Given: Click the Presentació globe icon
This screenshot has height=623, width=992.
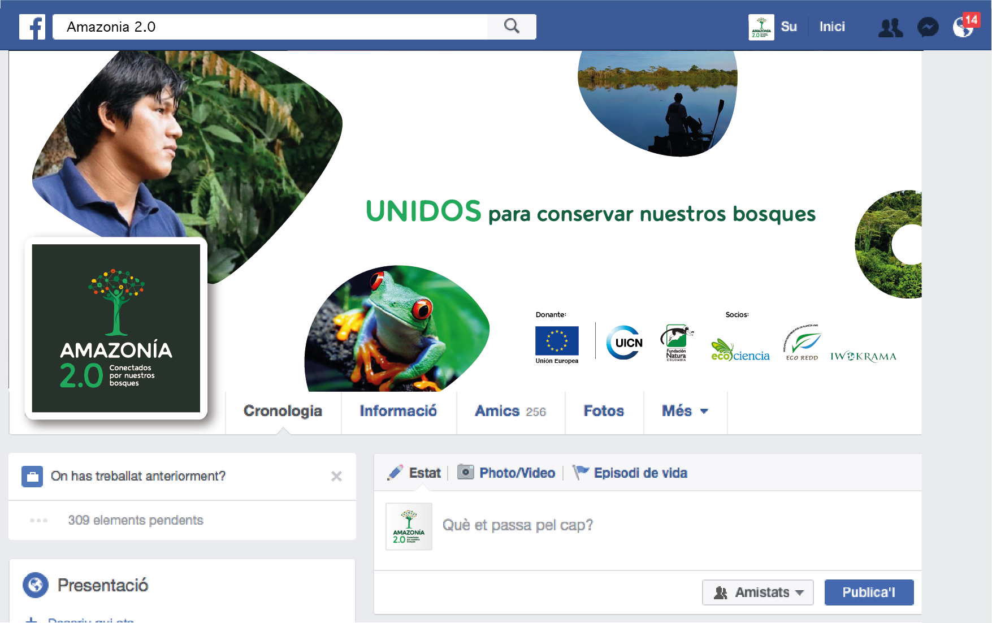Looking at the screenshot, I should click(x=36, y=585).
